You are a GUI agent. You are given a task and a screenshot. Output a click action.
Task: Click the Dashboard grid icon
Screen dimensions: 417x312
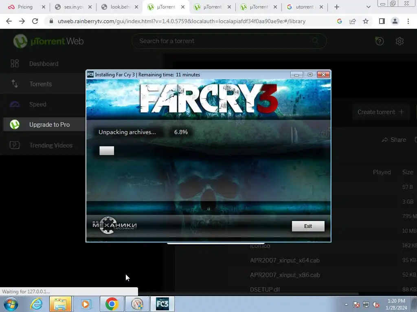click(x=15, y=63)
